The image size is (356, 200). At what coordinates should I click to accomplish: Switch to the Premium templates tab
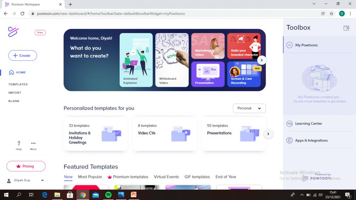tap(128, 177)
